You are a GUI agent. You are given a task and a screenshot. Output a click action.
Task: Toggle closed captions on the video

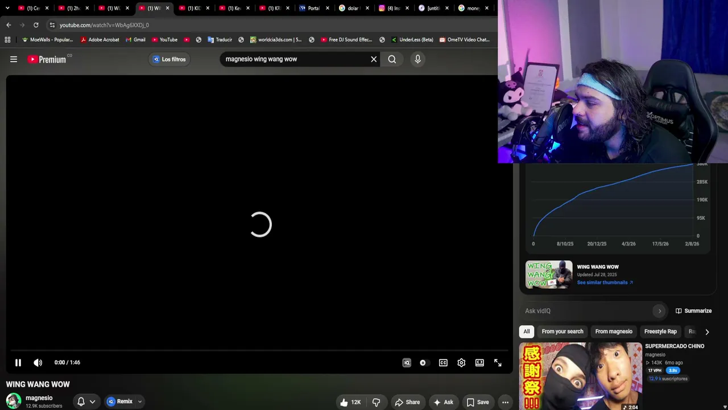[x=443, y=363]
